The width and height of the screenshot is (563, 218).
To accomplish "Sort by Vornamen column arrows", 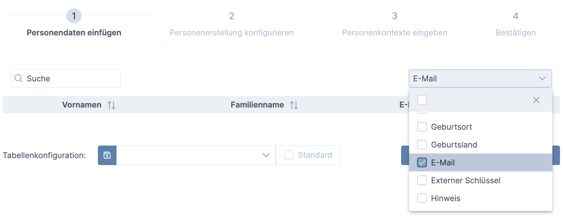I will (111, 105).
